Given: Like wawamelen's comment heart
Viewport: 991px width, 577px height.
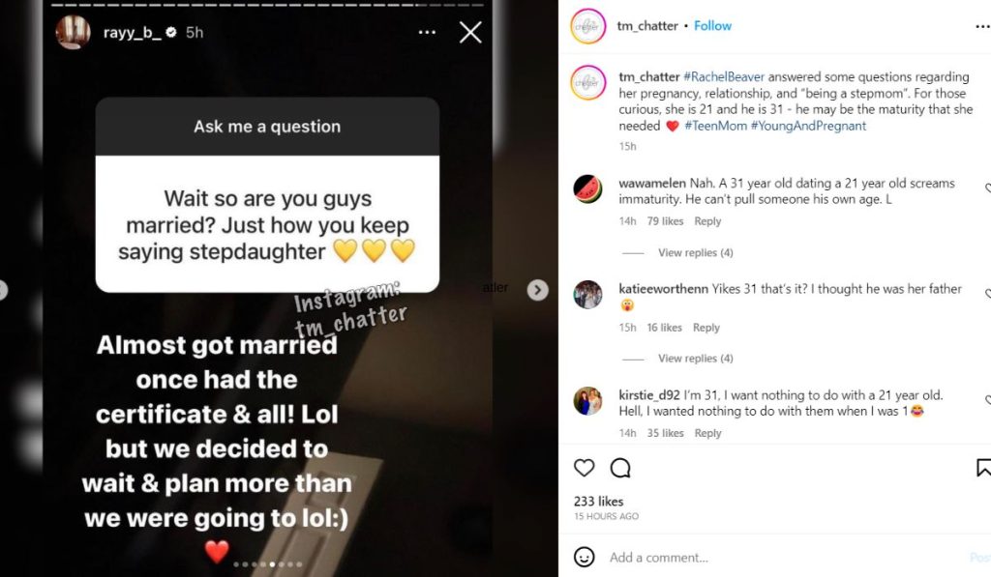Looking at the screenshot, I should click(987, 188).
